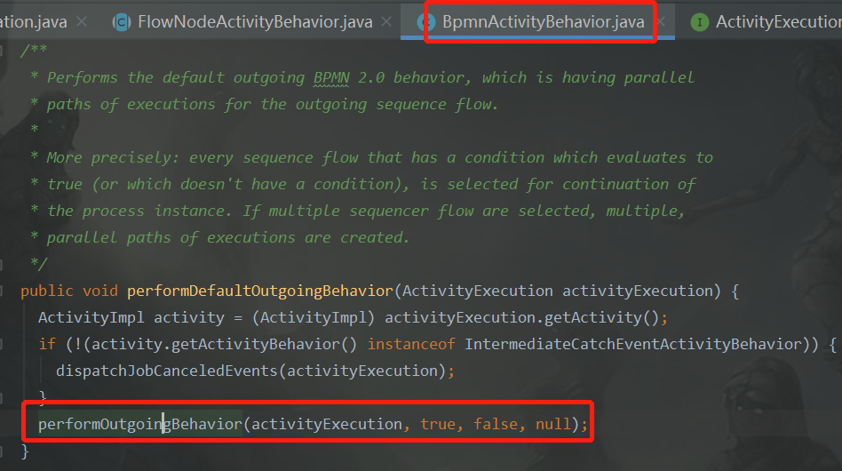842x471 pixels.
Task: Click the underlined BPMN word in comment
Action: 331,78
